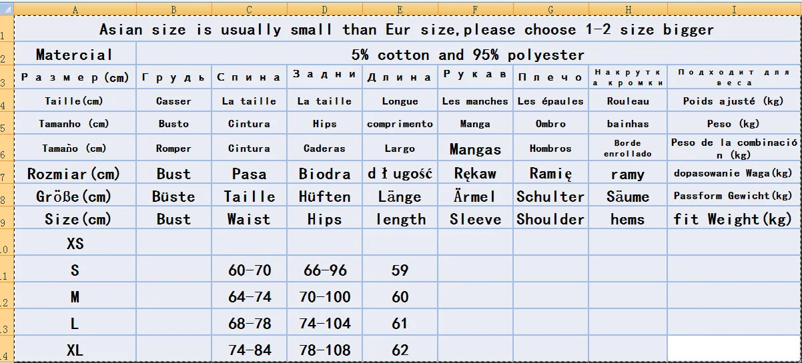Click the Asian size notice title cell
The height and width of the screenshot is (363, 802).
407,29
